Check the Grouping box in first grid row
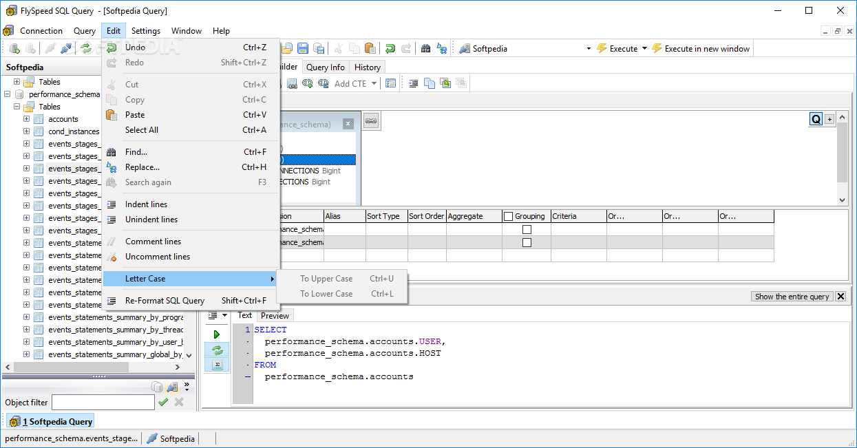 coord(527,229)
